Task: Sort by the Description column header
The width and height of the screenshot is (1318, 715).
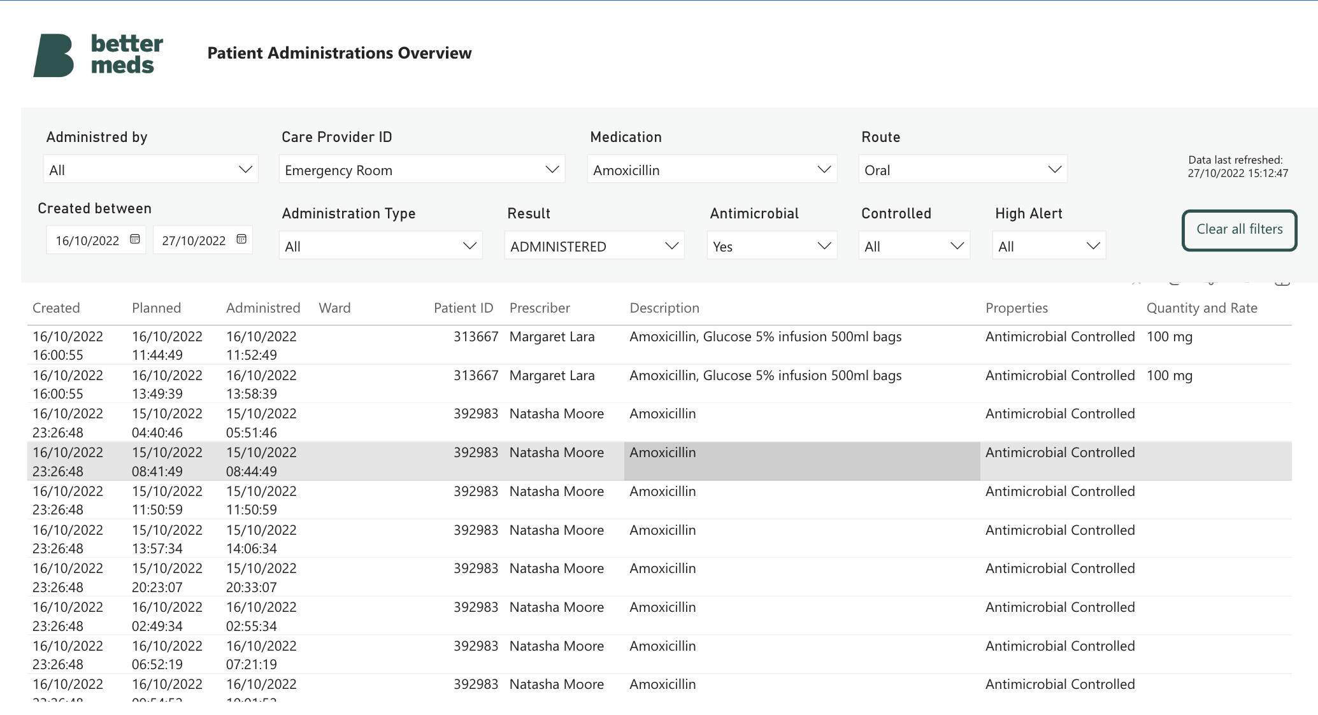Action: 664,308
